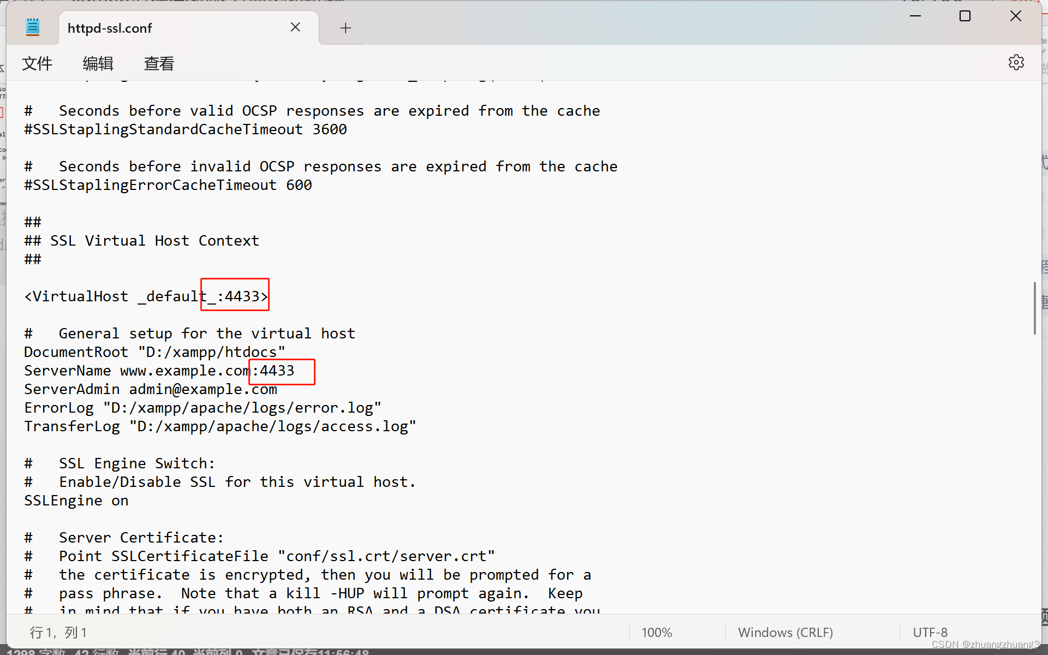Select 查看 view menu item
Viewport: 1048px width, 655px height.
[x=159, y=63]
